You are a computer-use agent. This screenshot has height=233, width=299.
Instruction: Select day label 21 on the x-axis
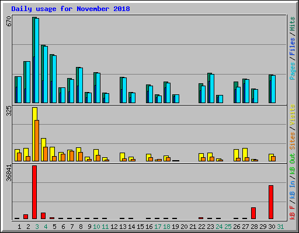coord(193,227)
